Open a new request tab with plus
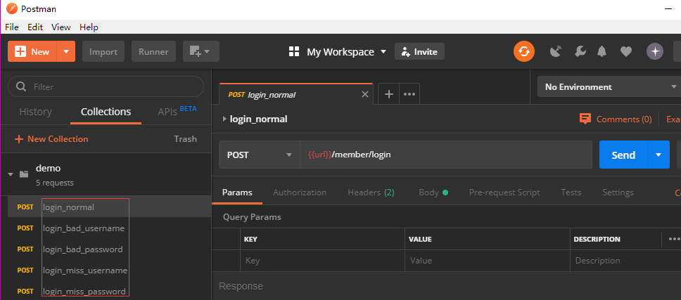 (x=388, y=94)
